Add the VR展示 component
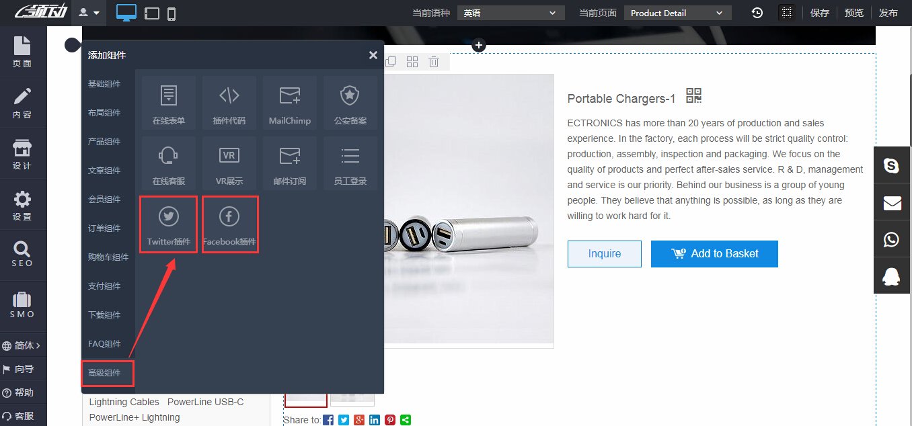Viewport: 912px width, 426px height. click(229, 163)
